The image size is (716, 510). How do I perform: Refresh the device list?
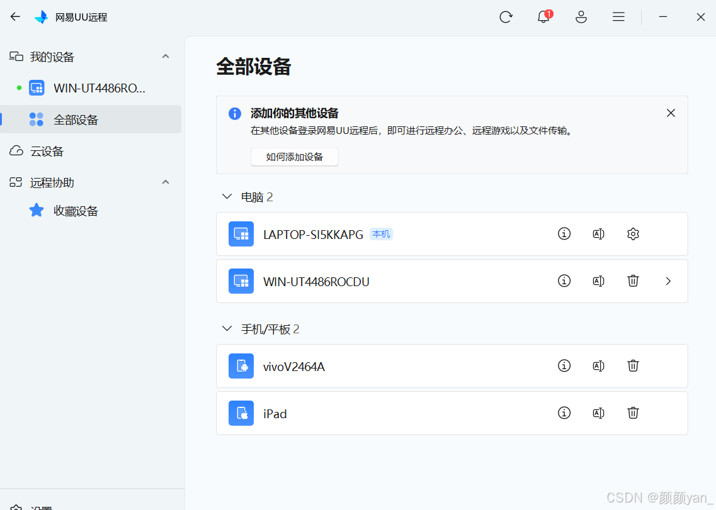[506, 17]
